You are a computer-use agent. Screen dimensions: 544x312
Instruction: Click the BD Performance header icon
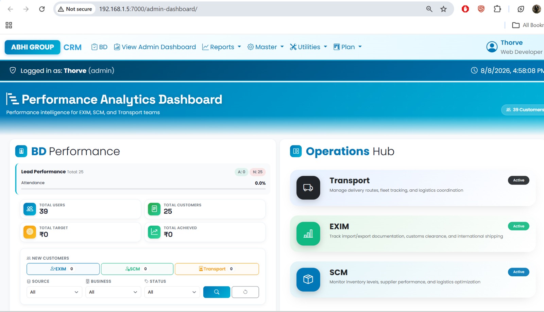[21, 151]
